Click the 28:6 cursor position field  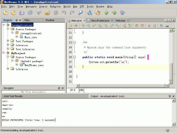coord(73,90)
